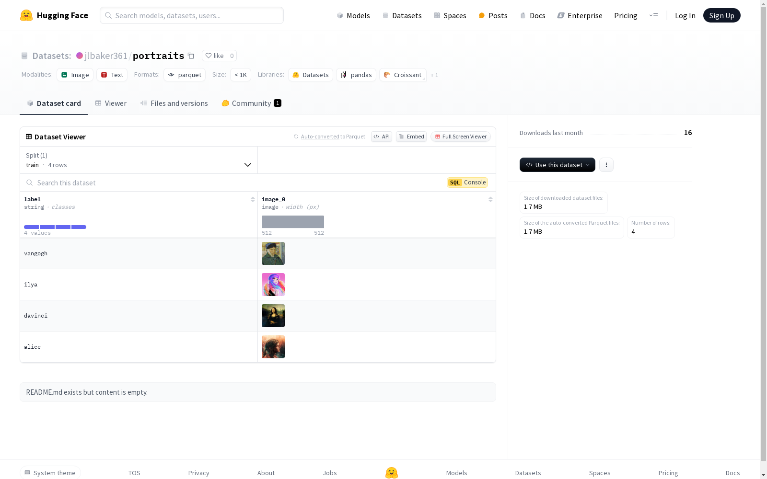Image resolution: width=767 pixels, height=479 pixels.
Task: Click the heart like button
Action: pos(214,56)
